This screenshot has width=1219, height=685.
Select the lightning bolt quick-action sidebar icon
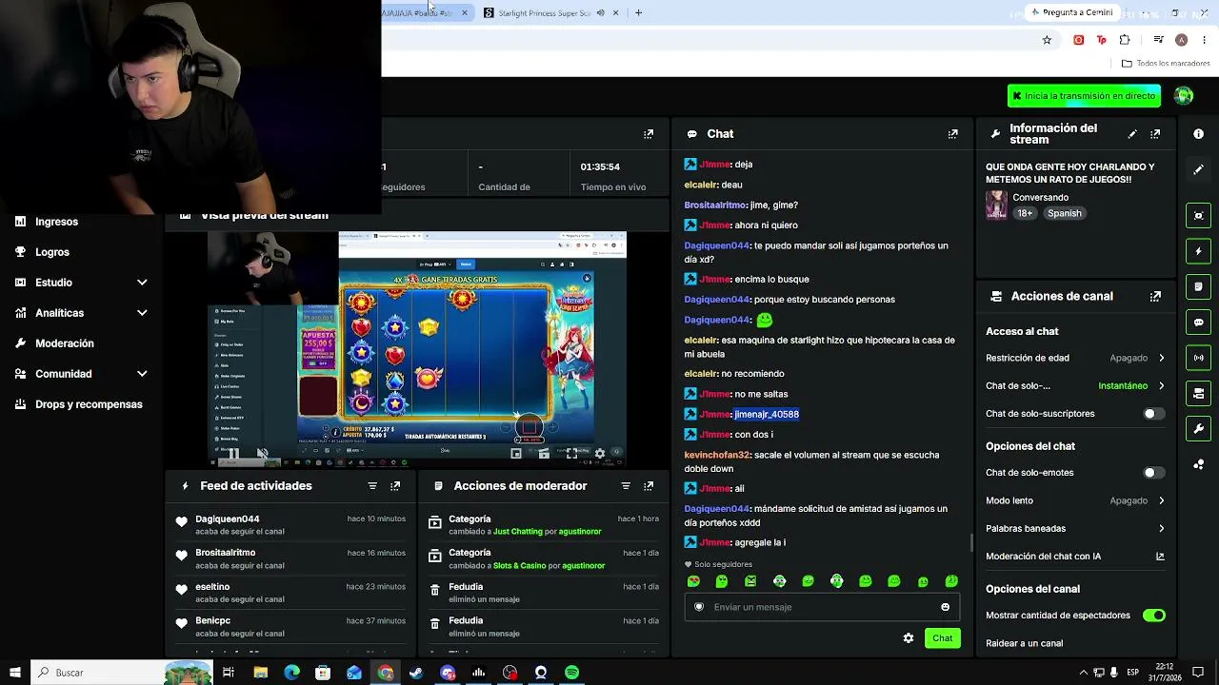[x=1198, y=251]
